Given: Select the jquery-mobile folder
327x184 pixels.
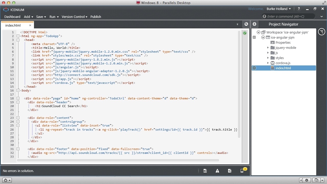Looking at the screenshot, I should tap(286, 48).
